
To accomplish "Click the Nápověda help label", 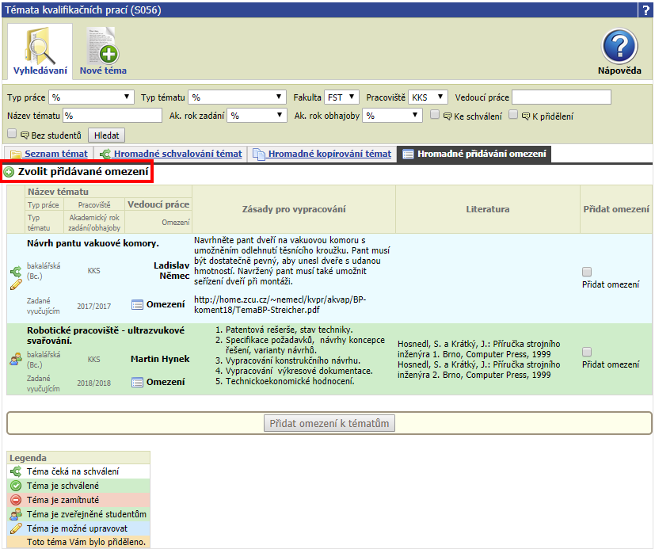I will point(619,71).
